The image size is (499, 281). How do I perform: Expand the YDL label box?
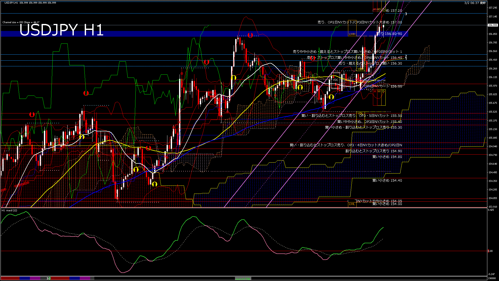360,113
